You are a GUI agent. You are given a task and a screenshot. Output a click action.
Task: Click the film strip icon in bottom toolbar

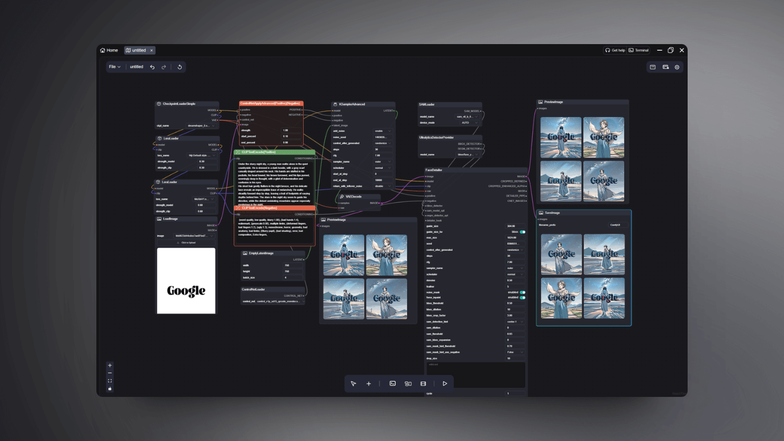(423, 384)
